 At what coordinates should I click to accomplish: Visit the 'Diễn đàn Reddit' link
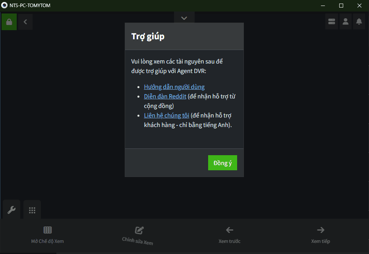point(165,96)
